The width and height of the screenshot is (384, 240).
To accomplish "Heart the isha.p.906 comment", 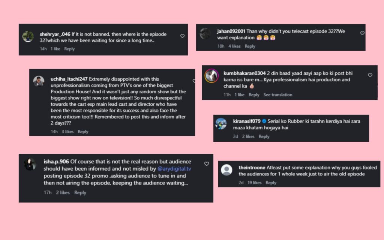I will click(207, 164).
